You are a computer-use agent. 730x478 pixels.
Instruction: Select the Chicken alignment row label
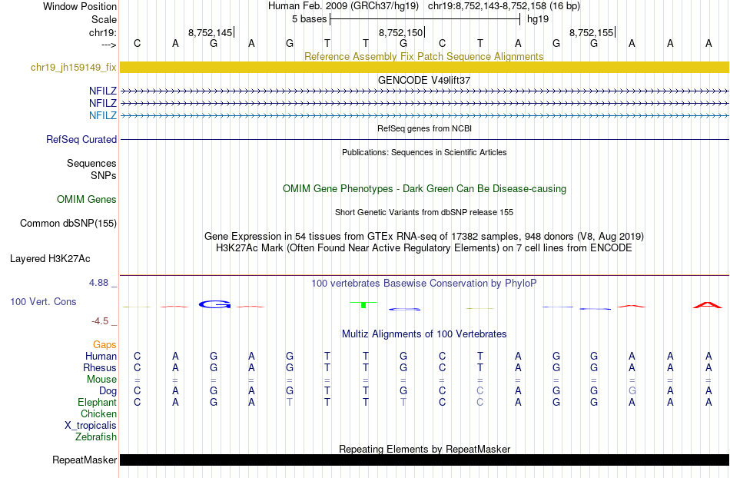pos(98,413)
